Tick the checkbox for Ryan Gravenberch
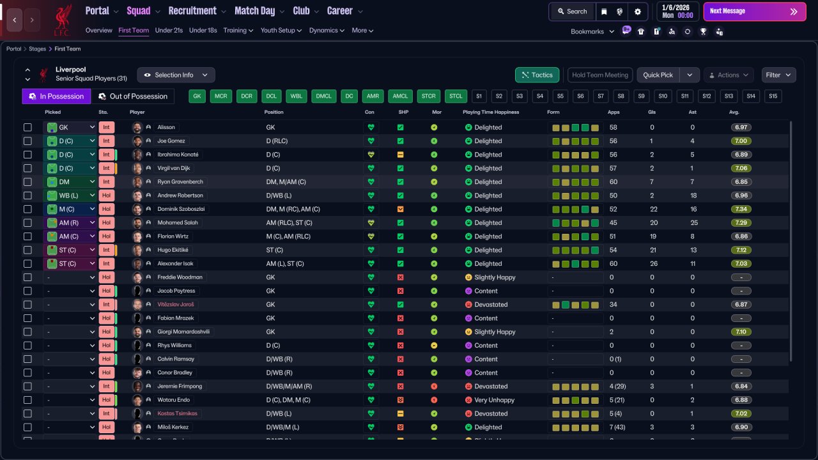This screenshot has height=460, width=818. coord(27,182)
